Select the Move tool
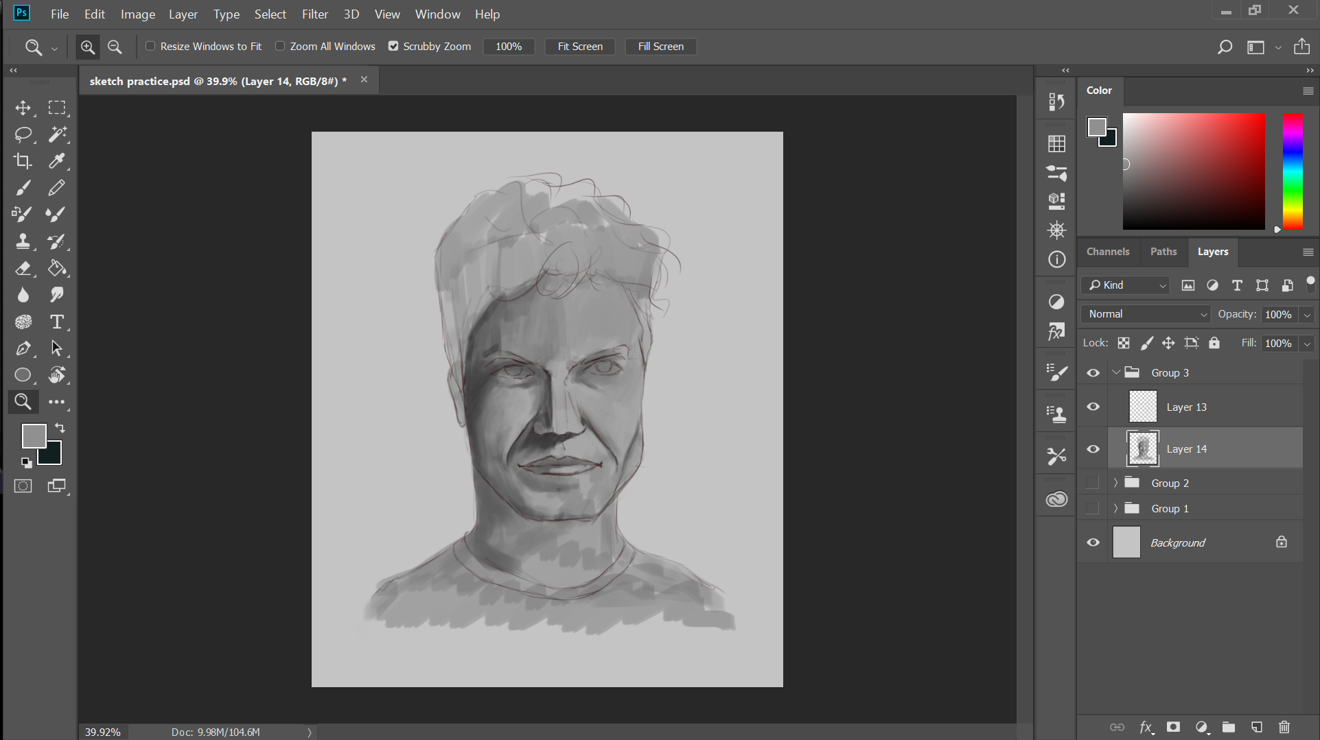Viewport: 1320px width, 740px height. 23,108
